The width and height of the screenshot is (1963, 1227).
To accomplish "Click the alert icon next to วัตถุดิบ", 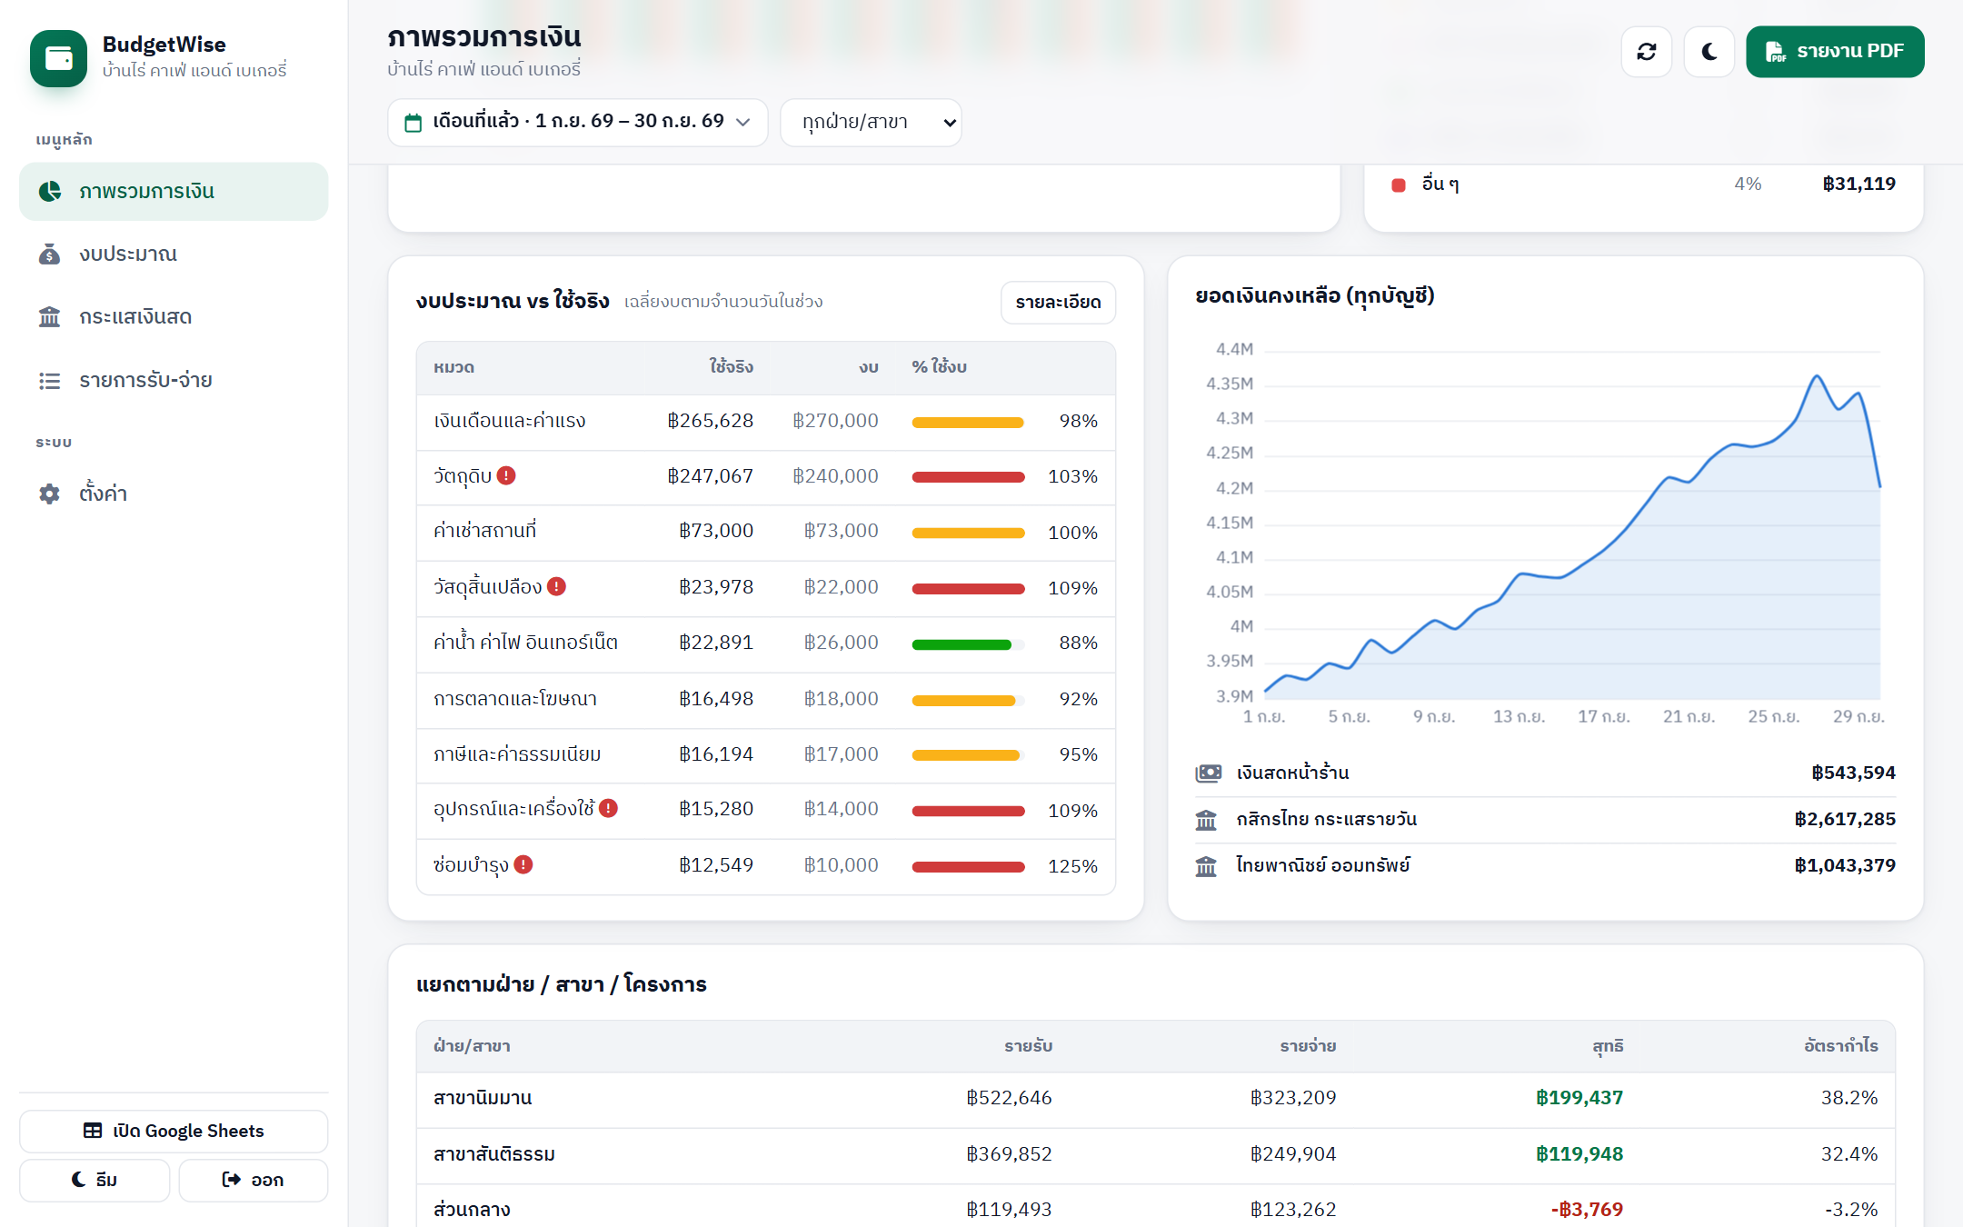I will [506, 475].
